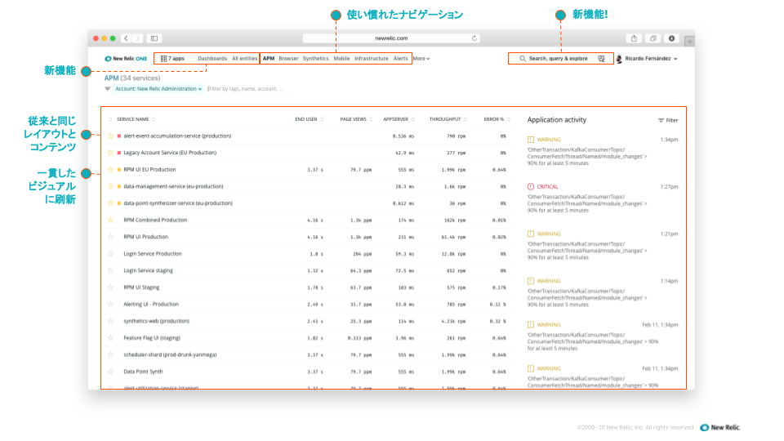Star the Login Service staging row
The image size is (784, 441).
110,270
